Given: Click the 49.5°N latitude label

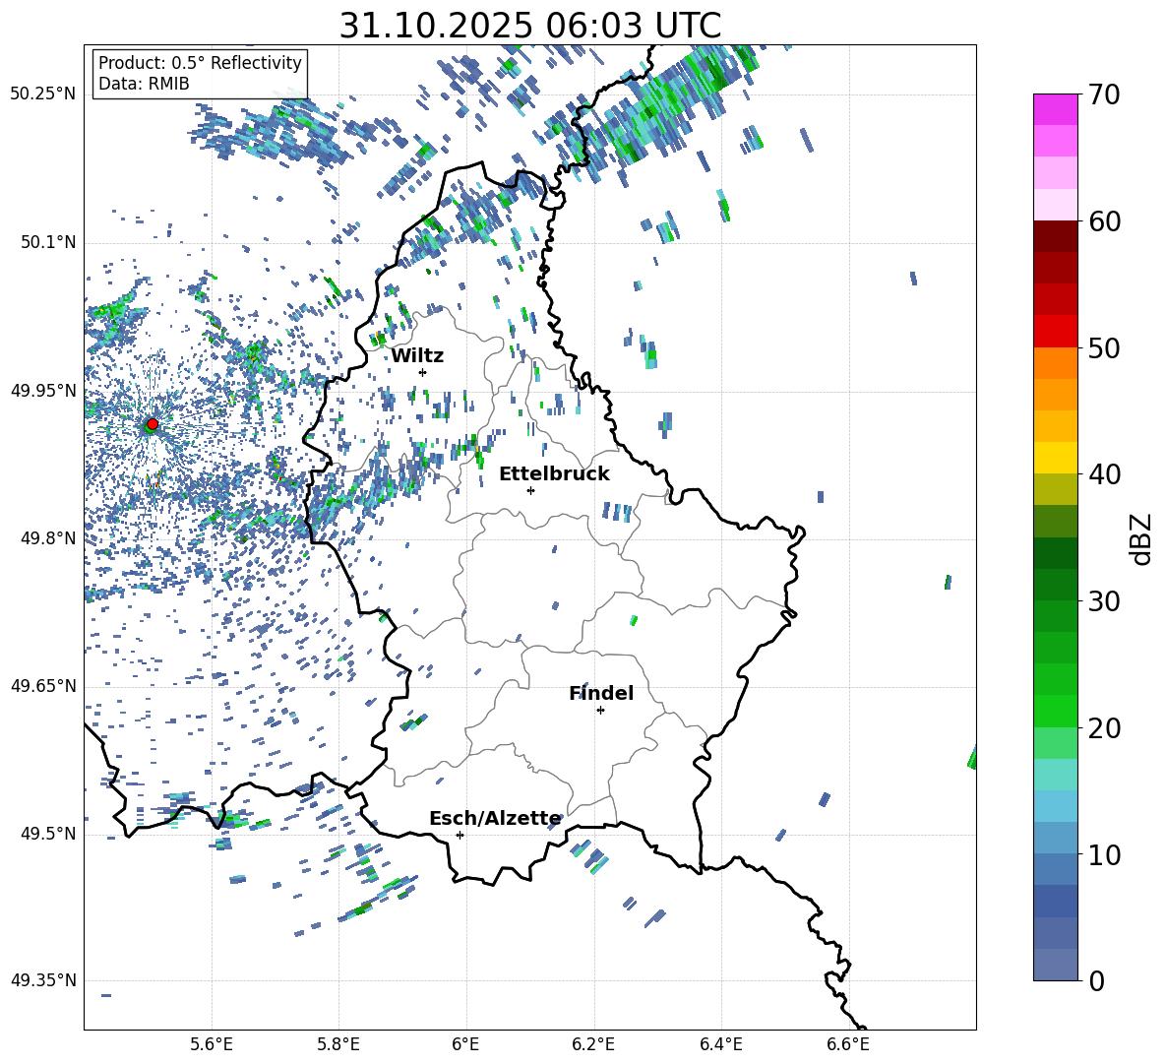Looking at the screenshot, I should (47, 833).
